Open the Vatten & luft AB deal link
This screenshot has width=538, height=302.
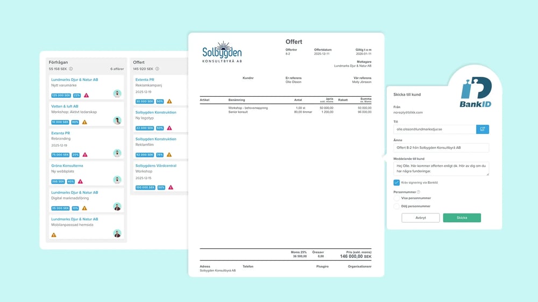click(x=65, y=106)
